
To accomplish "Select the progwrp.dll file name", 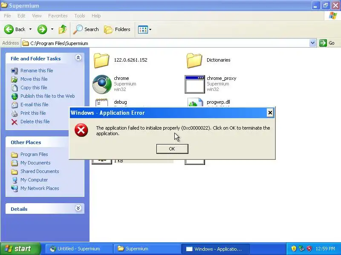I will pos(218,102).
